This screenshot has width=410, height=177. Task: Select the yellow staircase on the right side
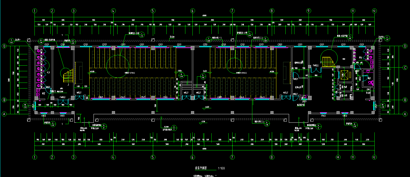tap(329, 62)
